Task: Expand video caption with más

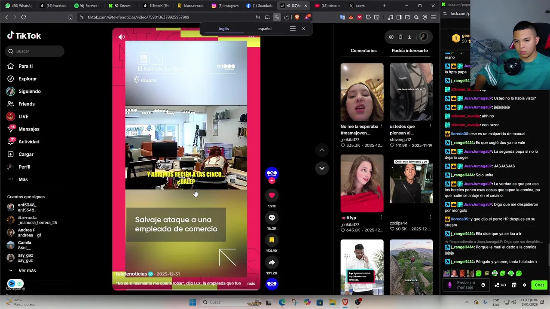Action: (x=251, y=283)
